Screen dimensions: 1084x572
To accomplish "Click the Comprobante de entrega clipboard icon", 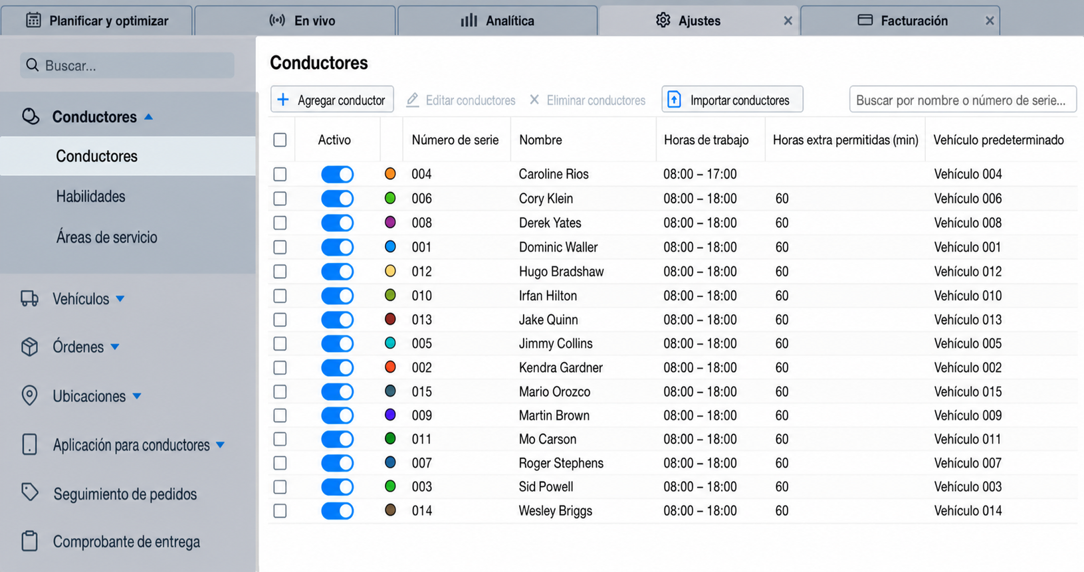I will pyautogui.click(x=29, y=541).
